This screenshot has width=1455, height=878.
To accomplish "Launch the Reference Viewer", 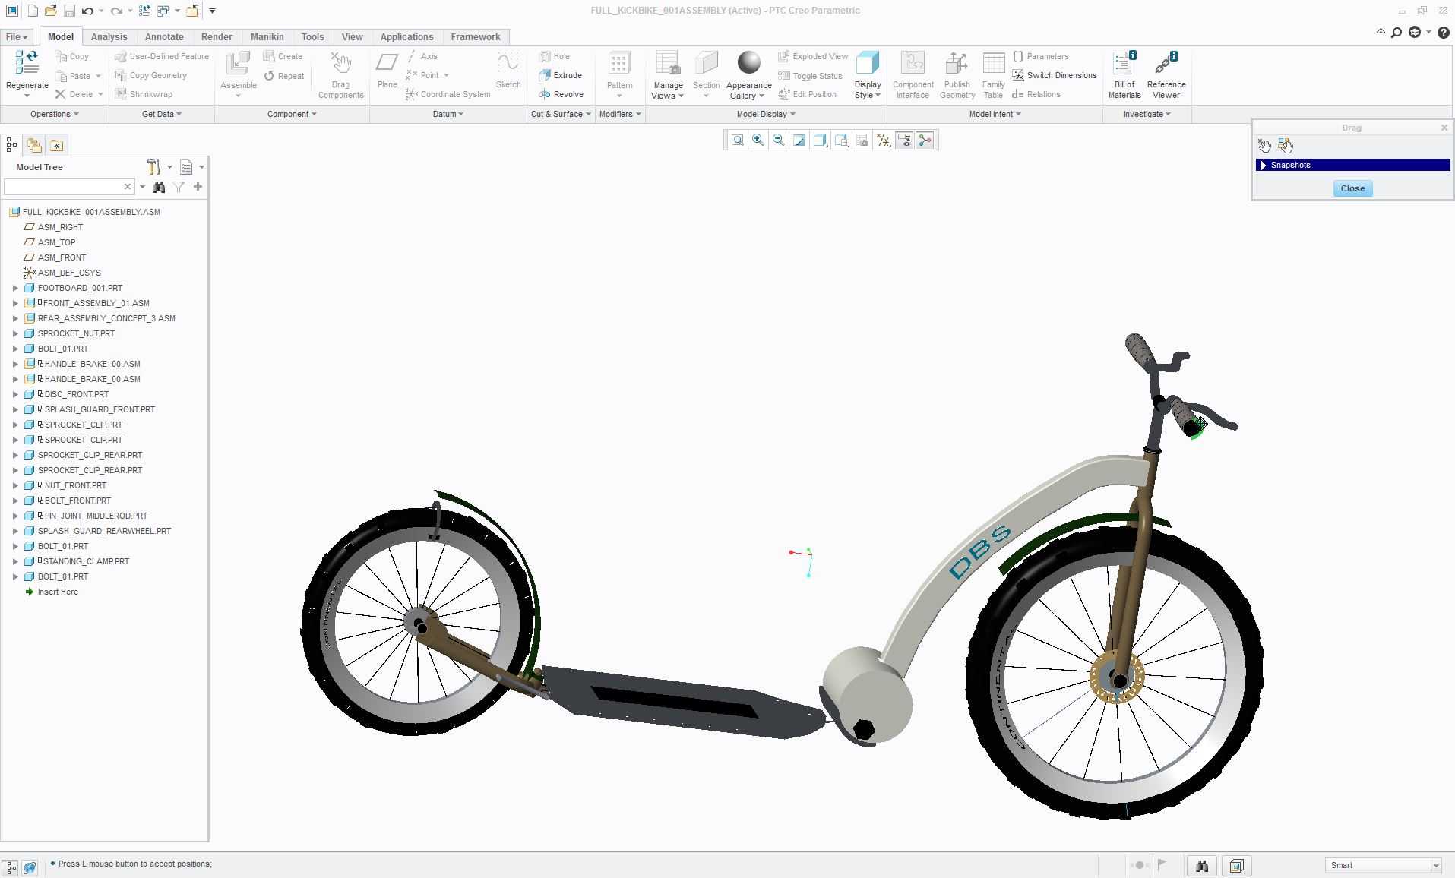I will [x=1166, y=75].
